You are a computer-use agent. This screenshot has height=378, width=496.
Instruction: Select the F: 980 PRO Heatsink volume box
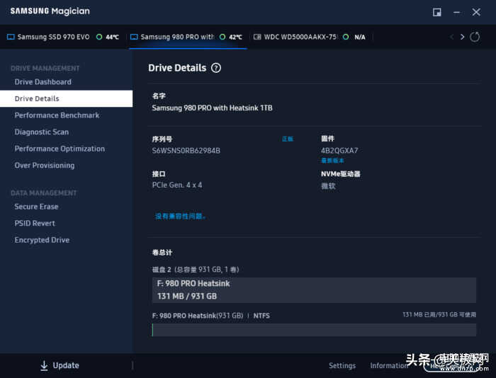(x=314, y=290)
